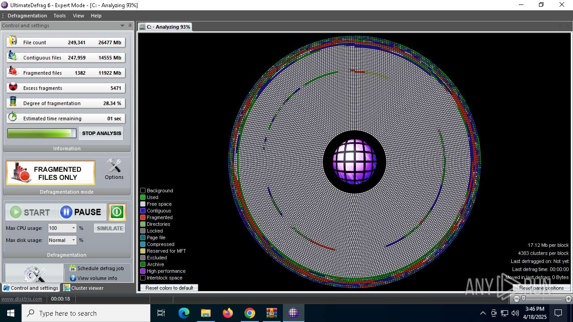Click the Archive color swatch
The image size is (573, 322).
pyautogui.click(x=143, y=264)
